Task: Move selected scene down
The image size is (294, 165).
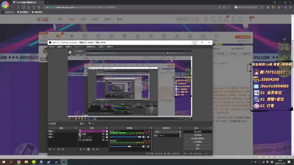Action: pos(63,149)
